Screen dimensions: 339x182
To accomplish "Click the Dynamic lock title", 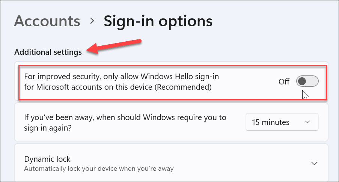I will [47, 159].
